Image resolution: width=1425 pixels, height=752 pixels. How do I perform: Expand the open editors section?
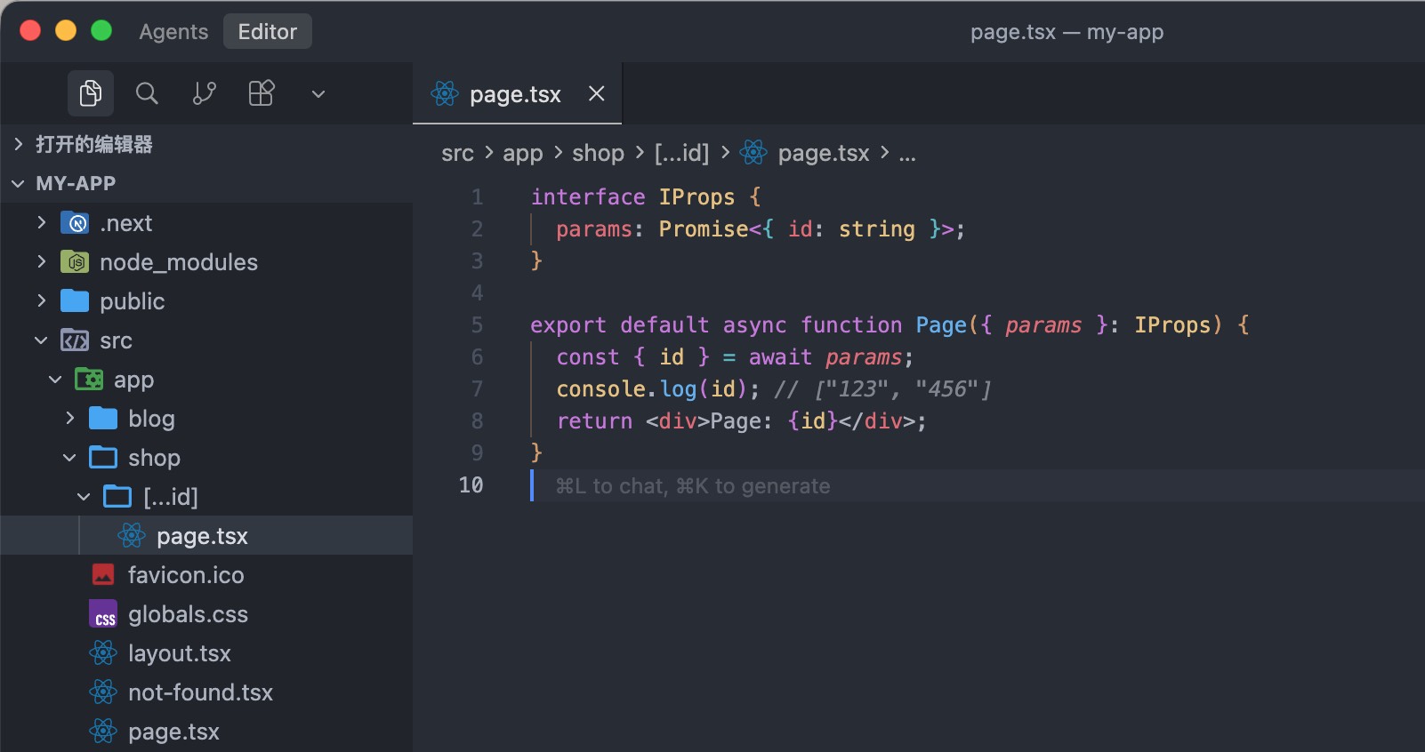pos(93,144)
